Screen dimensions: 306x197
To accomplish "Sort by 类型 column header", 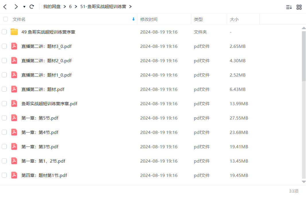I will [198, 19].
